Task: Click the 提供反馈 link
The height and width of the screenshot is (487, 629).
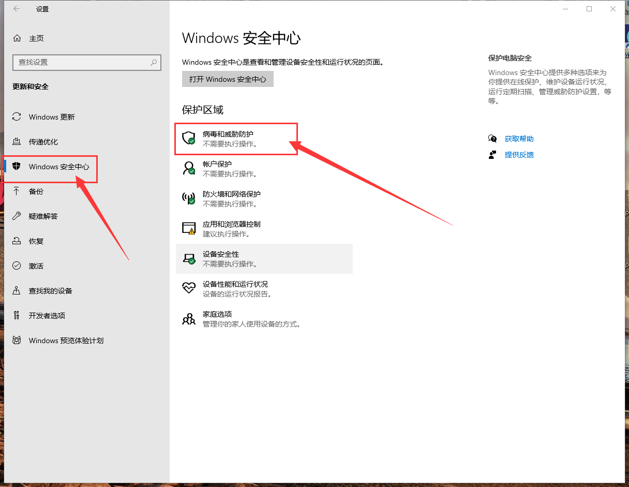Action: point(519,154)
